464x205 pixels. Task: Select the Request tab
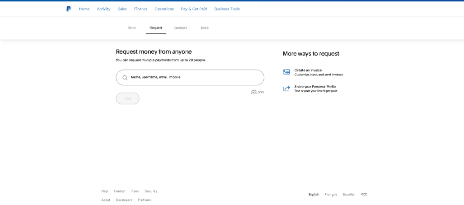click(156, 28)
